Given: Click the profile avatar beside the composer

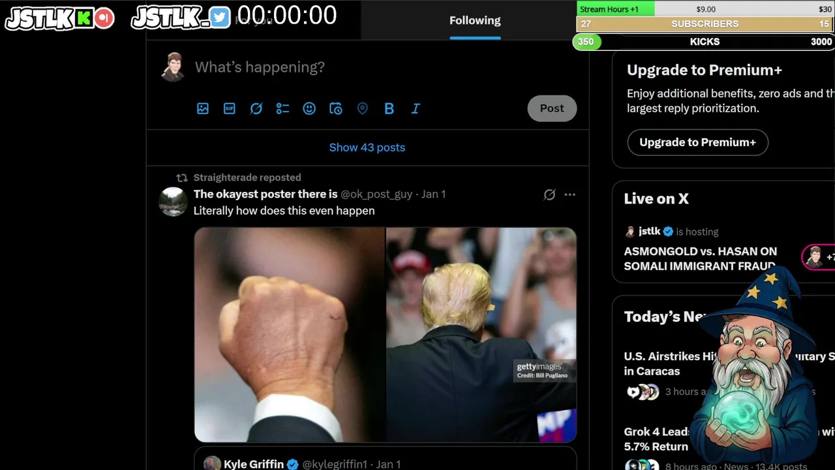Looking at the screenshot, I should point(173,67).
